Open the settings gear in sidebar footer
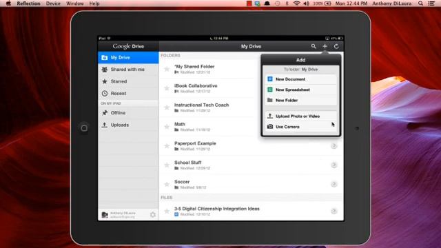 coord(153,215)
